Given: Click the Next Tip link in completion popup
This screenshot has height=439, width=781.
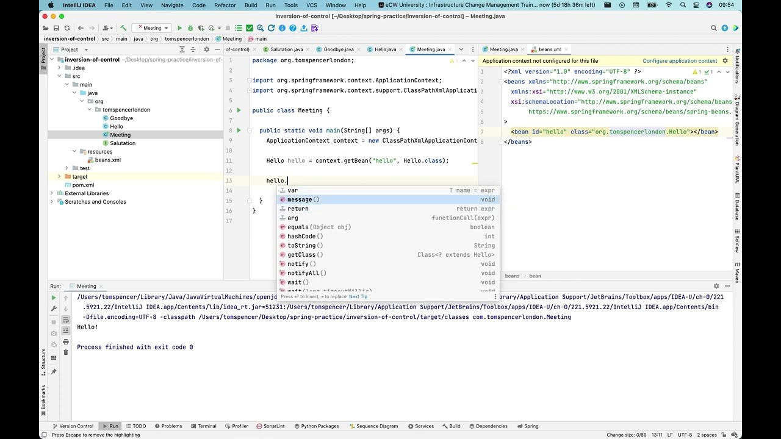Looking at the screenshot, I should (358, 297).
